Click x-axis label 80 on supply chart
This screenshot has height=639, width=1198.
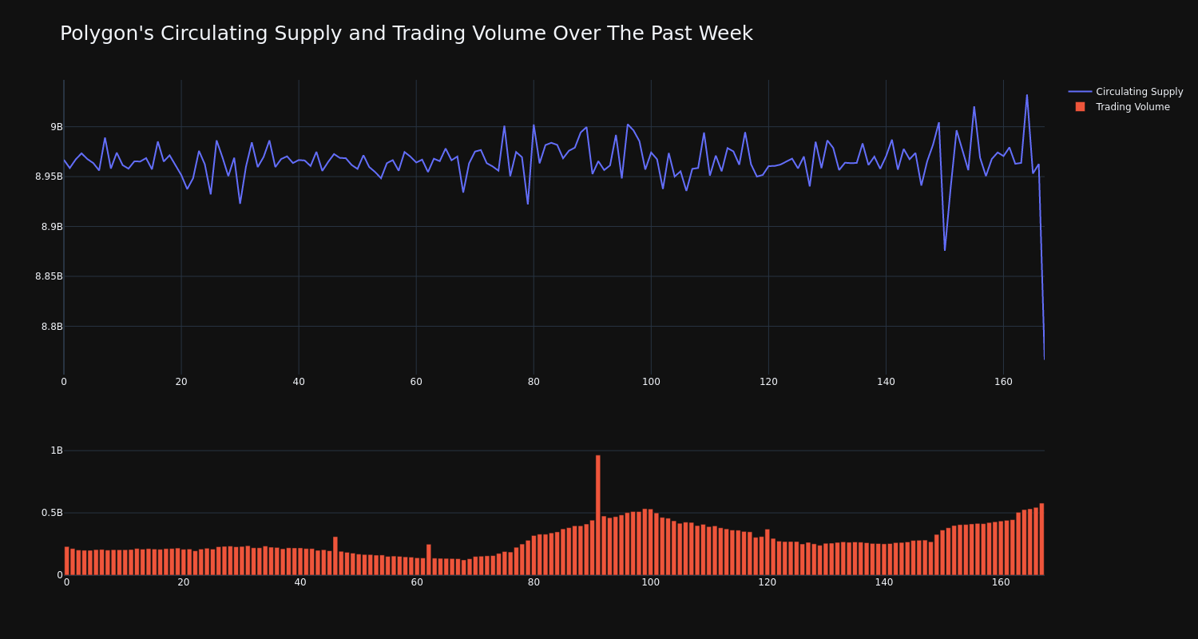point(534,382)
